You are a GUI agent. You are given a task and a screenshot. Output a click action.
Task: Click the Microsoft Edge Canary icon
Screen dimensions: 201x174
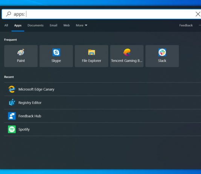point(12,89)
